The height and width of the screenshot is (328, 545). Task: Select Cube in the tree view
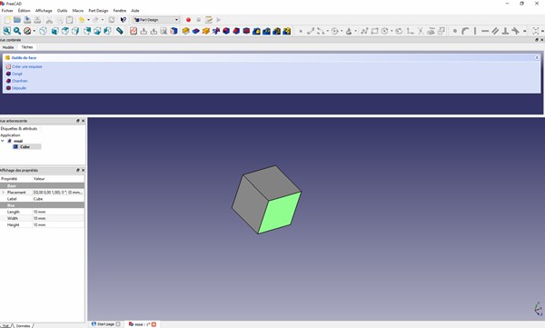click(x=25, y=147)
